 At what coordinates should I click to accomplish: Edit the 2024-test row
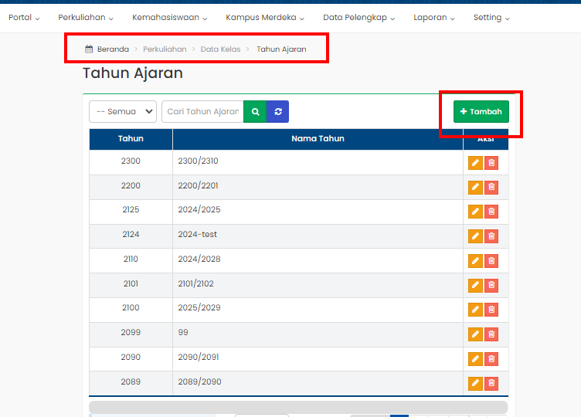[475, 236]
